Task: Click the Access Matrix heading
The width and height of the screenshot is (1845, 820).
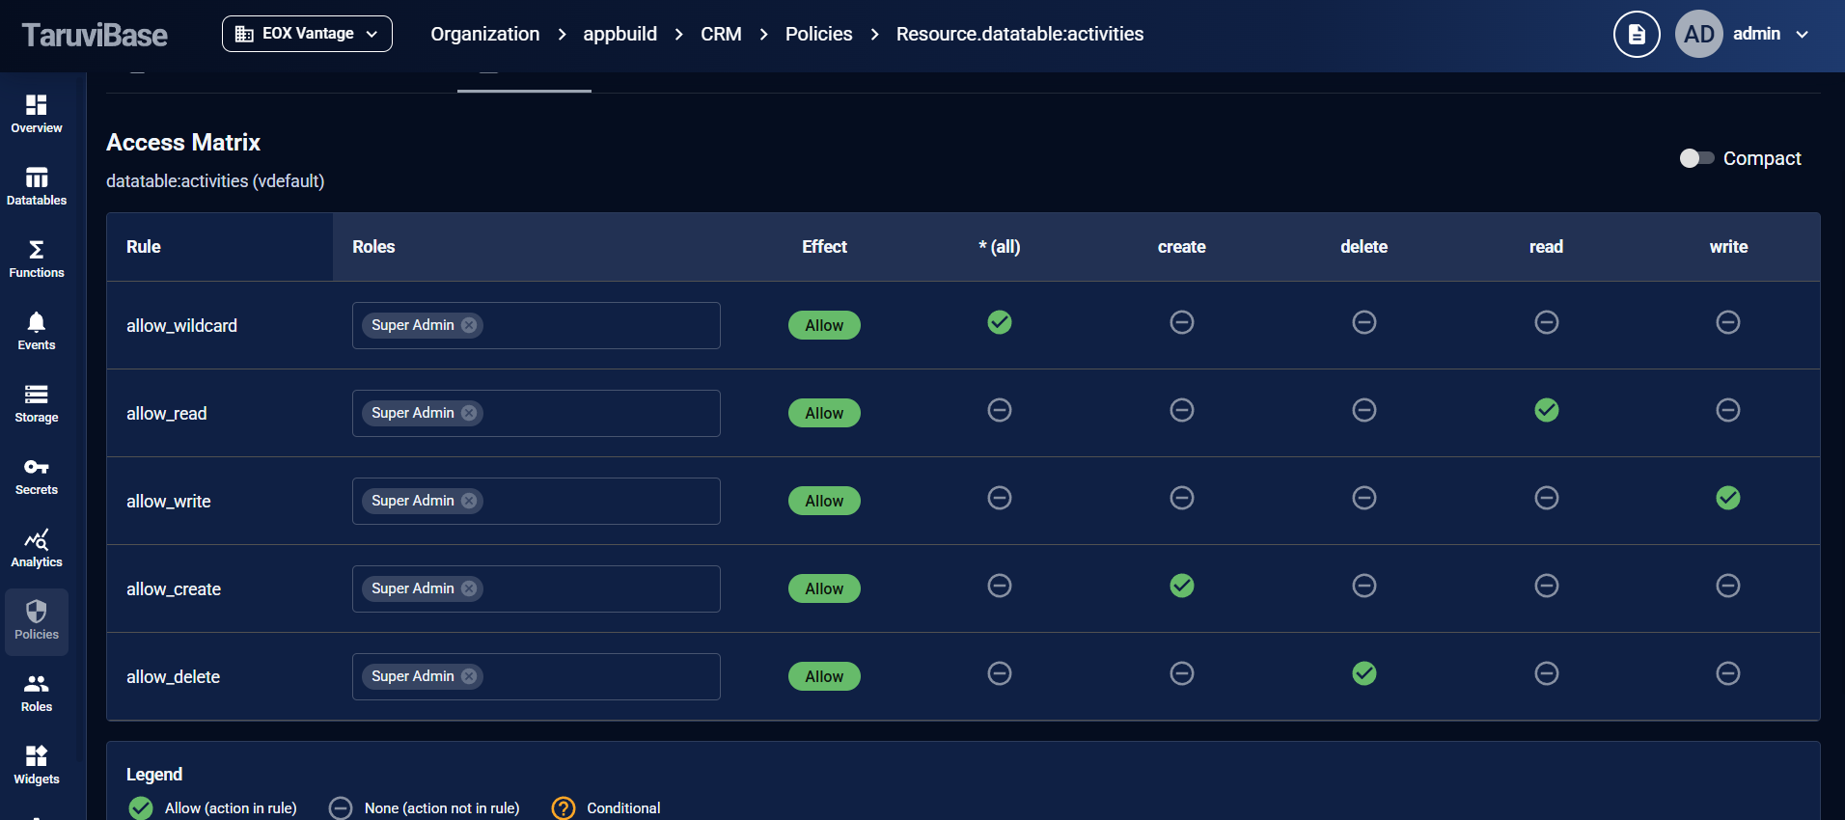Action: click(x=183, y=143)
